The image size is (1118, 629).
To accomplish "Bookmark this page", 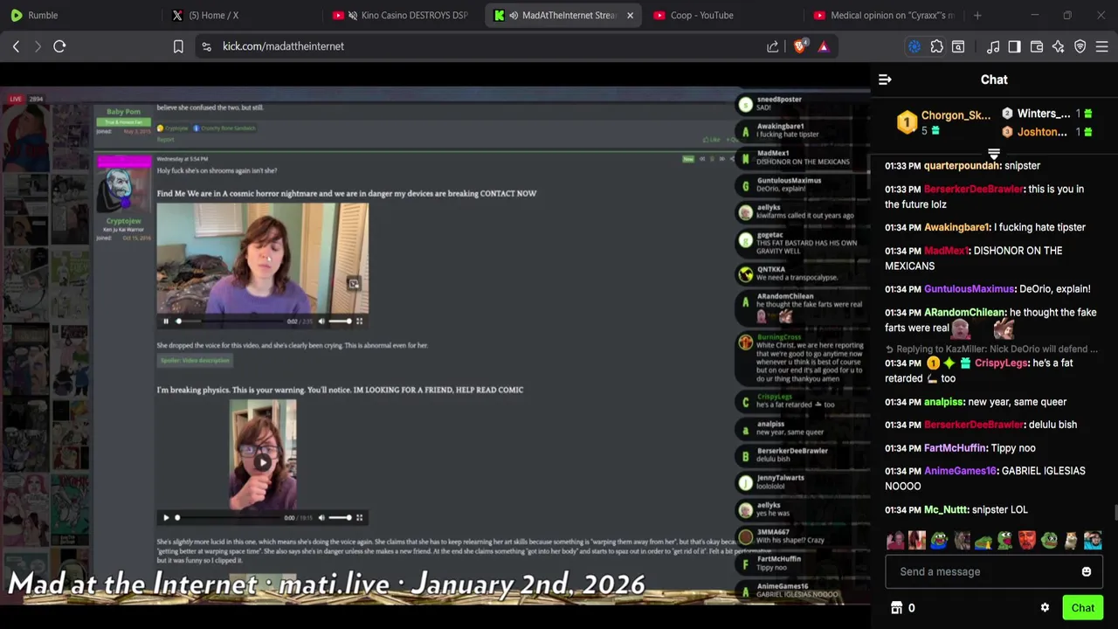I will pyautogui.click(x=178, y=46).
